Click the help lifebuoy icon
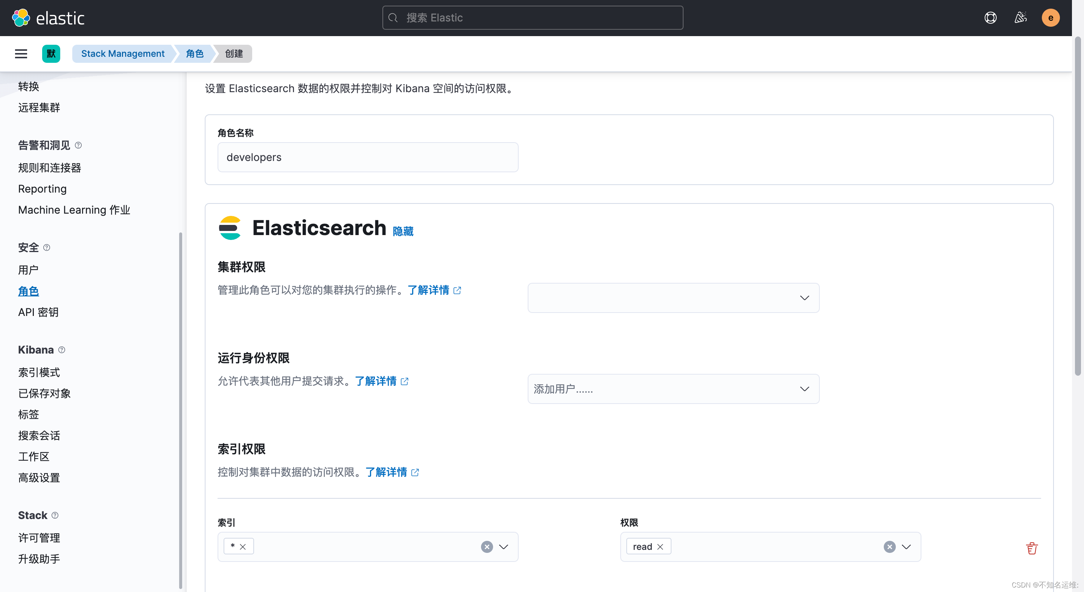The width and height of the screenshot is (1084, 592). pyautogui.click(x=990, y=18)
